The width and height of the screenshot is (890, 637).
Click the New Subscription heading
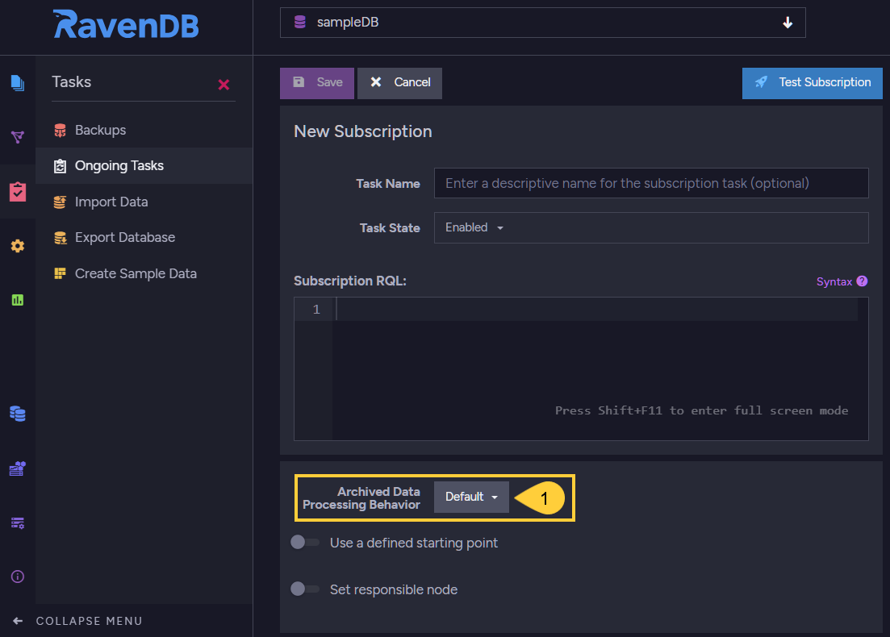click(x=363, y=131)
